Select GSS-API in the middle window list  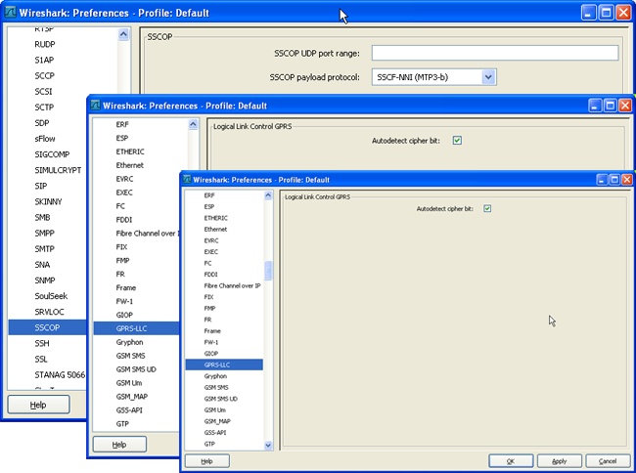point(129,410)
